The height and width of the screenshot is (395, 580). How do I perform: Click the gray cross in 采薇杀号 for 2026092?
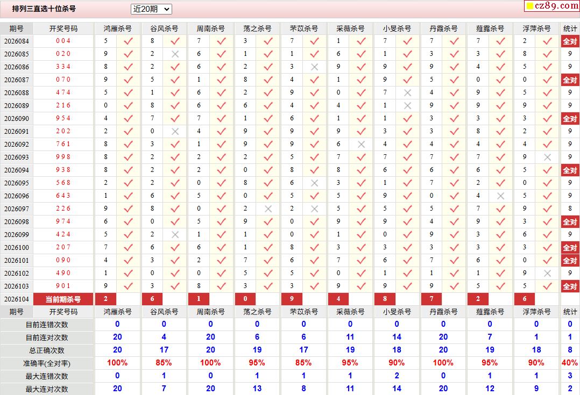coord(361,144)
